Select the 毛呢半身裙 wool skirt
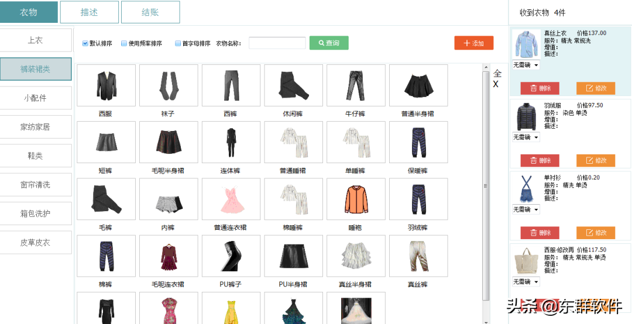Viewport: 632px width, 324px height. [169, 142]
